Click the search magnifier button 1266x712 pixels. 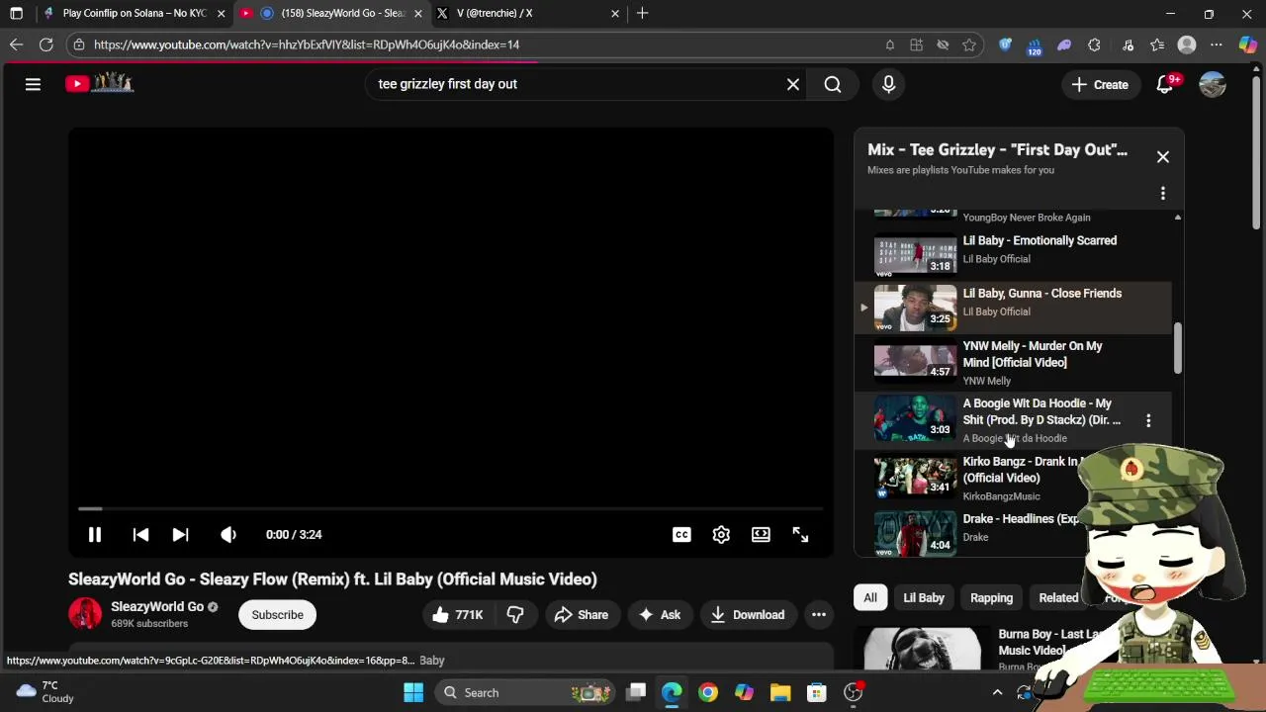[833, 84]
